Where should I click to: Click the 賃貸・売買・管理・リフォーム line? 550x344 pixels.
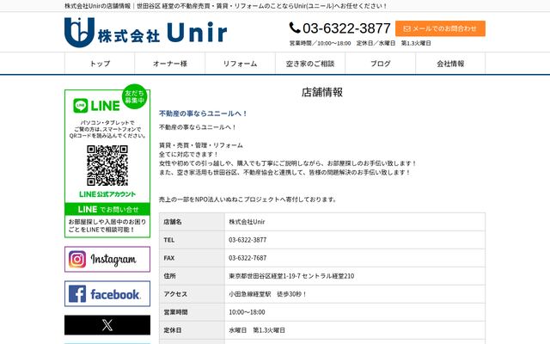tap(201, 145)
